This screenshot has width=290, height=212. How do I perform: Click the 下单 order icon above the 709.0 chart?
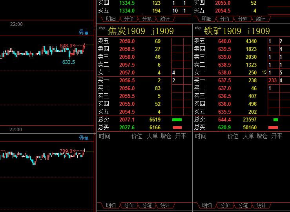pos(84,138)
